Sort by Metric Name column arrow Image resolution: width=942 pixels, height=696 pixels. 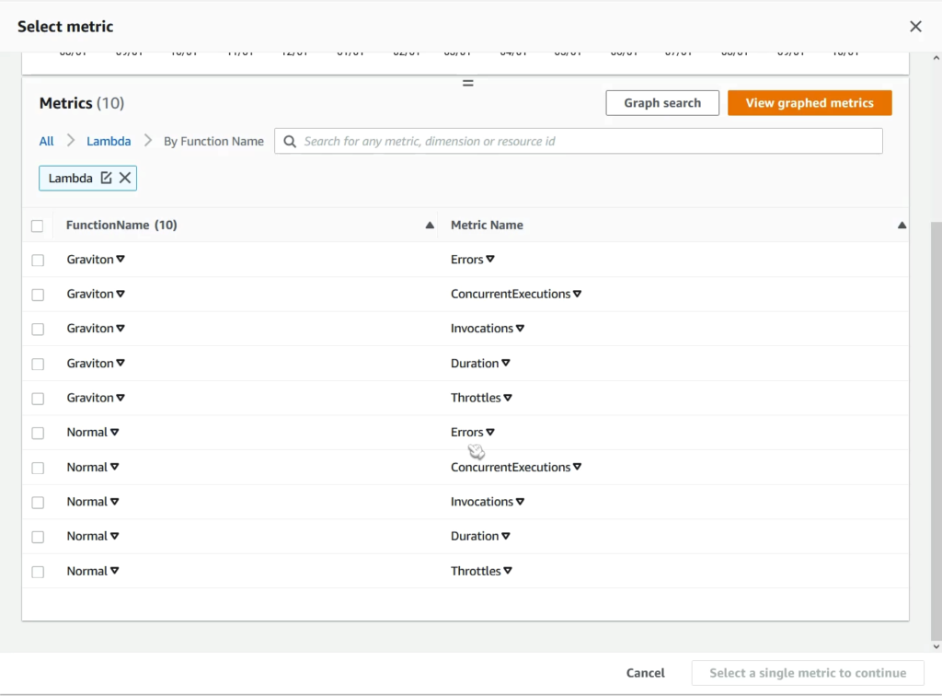[902, 226]
